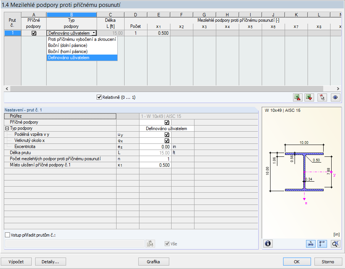
Task: Open the Detaily... dialog
Action: pos(50,262)
